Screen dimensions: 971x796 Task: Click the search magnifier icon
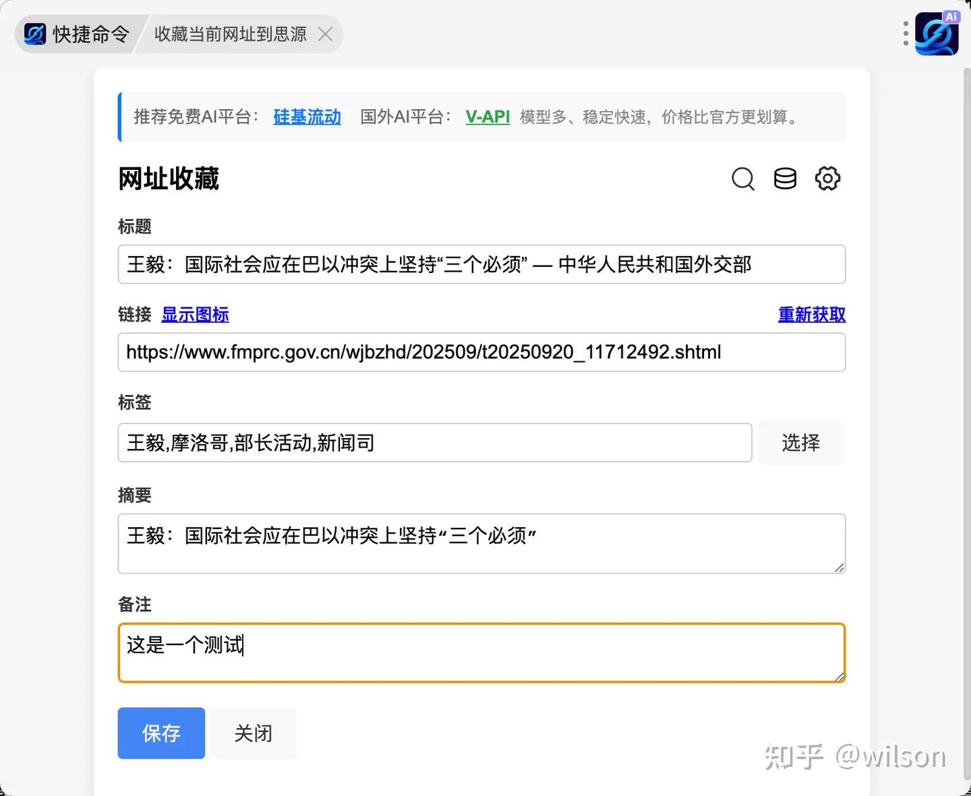coord(743,179)
